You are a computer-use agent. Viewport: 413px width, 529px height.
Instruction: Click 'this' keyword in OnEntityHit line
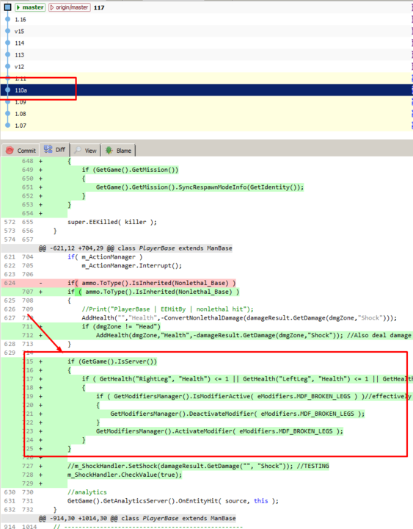pos(261,501)
